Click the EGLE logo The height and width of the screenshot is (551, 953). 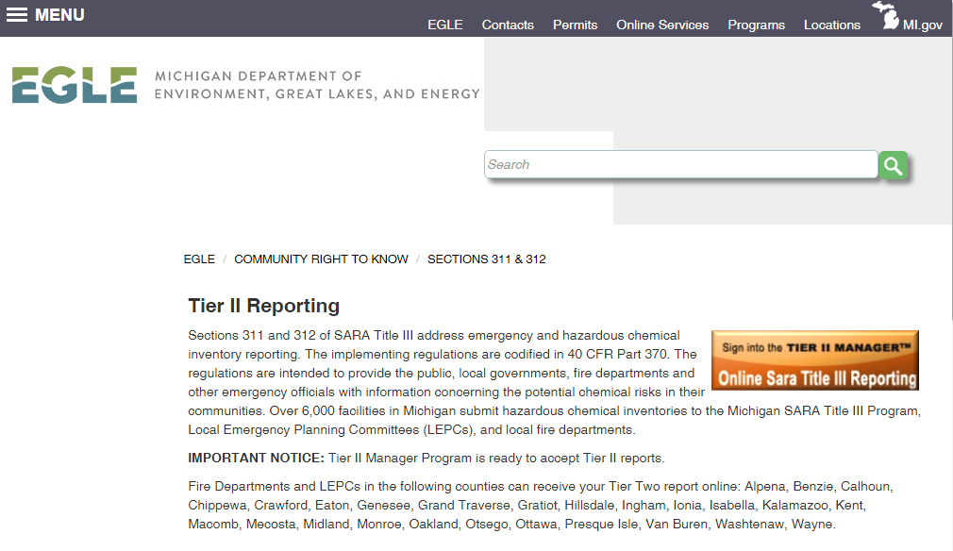[x=75, y=85]
